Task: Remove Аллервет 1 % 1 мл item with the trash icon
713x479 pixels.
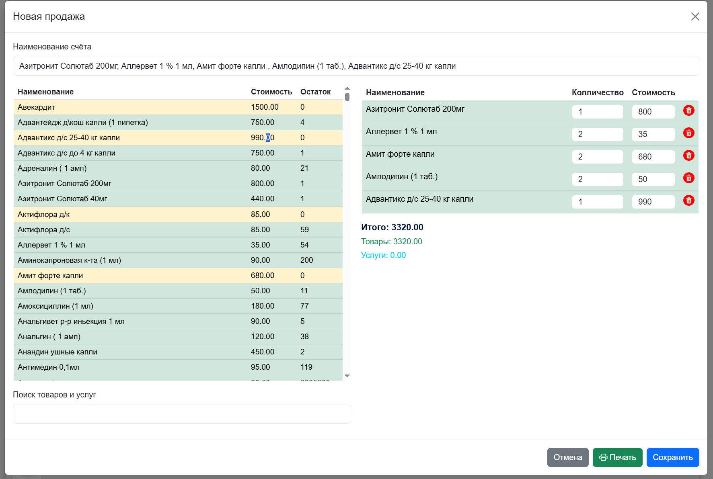Action: tap(688, 133)
